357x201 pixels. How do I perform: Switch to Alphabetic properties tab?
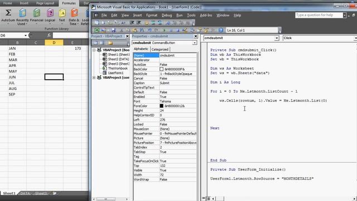(141, 49)
